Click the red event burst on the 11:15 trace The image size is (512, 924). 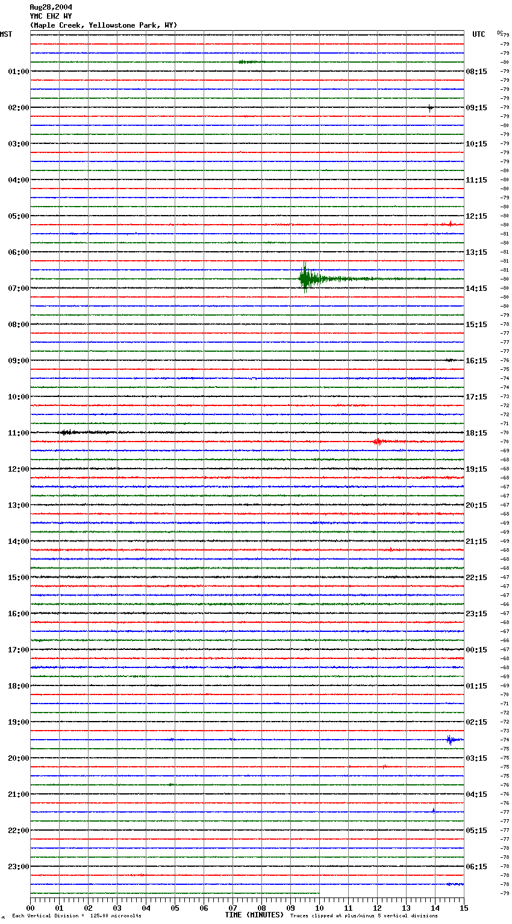(x=378, y=442)
